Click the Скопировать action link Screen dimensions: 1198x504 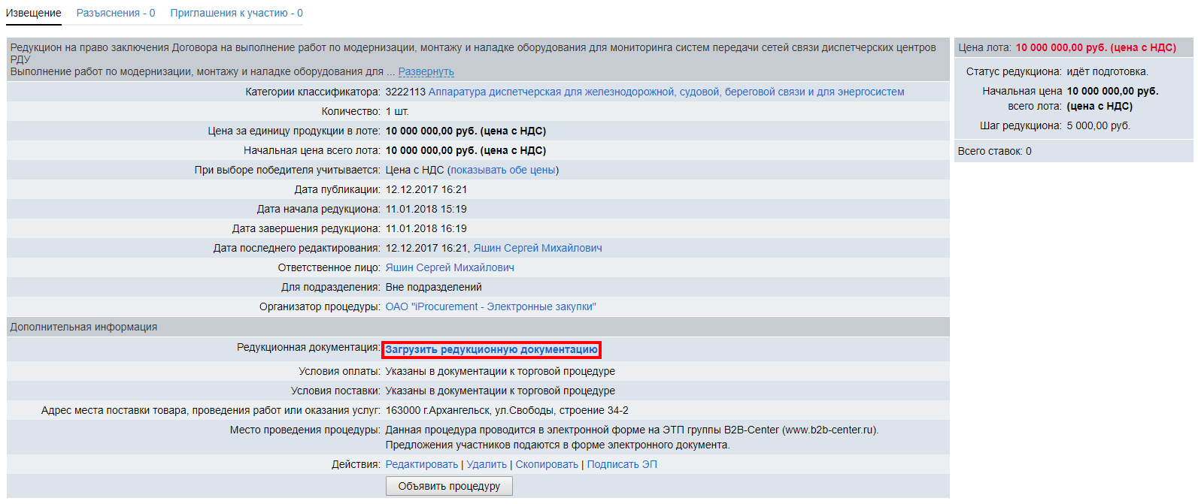pos(547,464)
